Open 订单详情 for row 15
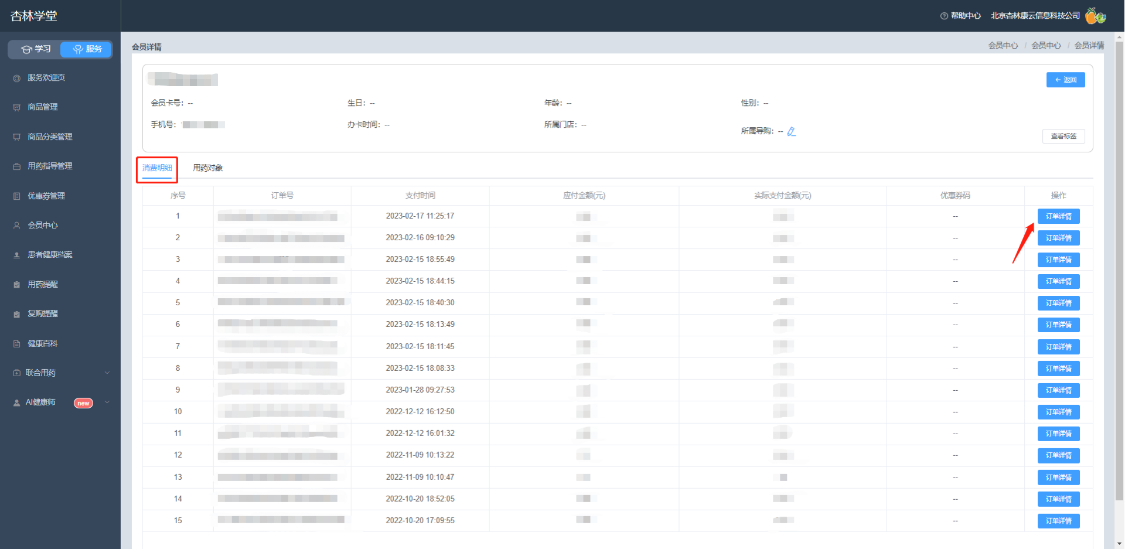 [x=1059, y=521]
